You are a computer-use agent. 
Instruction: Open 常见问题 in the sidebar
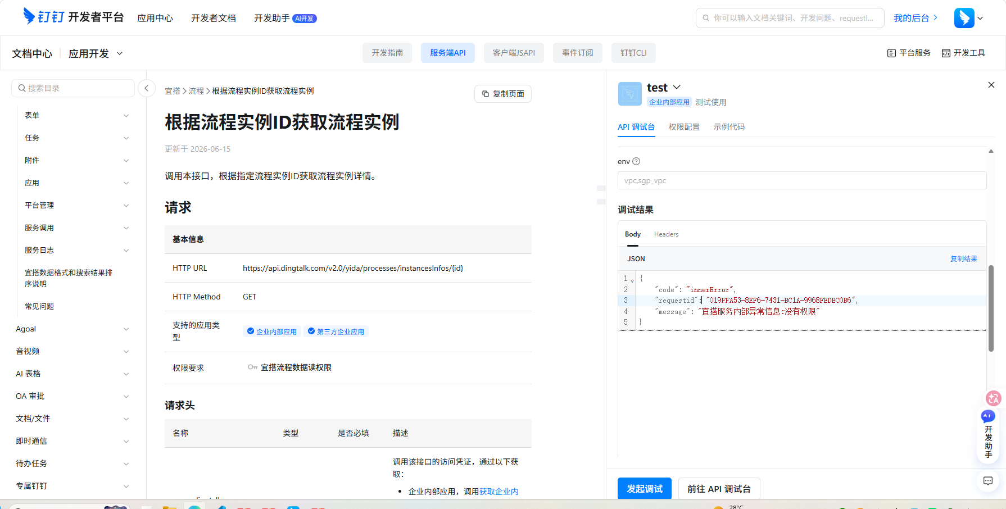pyautogui.click(x=39, y=307)
